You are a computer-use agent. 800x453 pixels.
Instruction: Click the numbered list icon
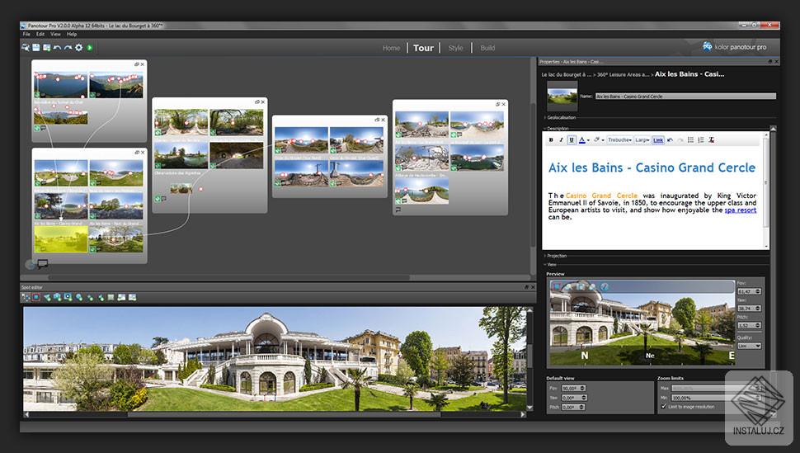(701, 140)
